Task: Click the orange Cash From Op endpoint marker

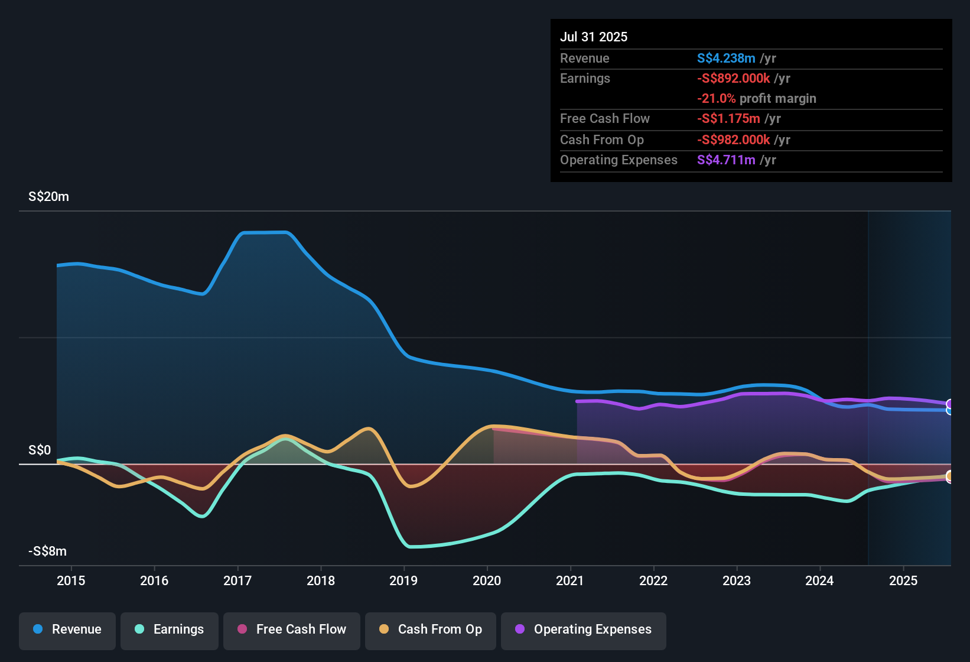Action: (950, 476)
